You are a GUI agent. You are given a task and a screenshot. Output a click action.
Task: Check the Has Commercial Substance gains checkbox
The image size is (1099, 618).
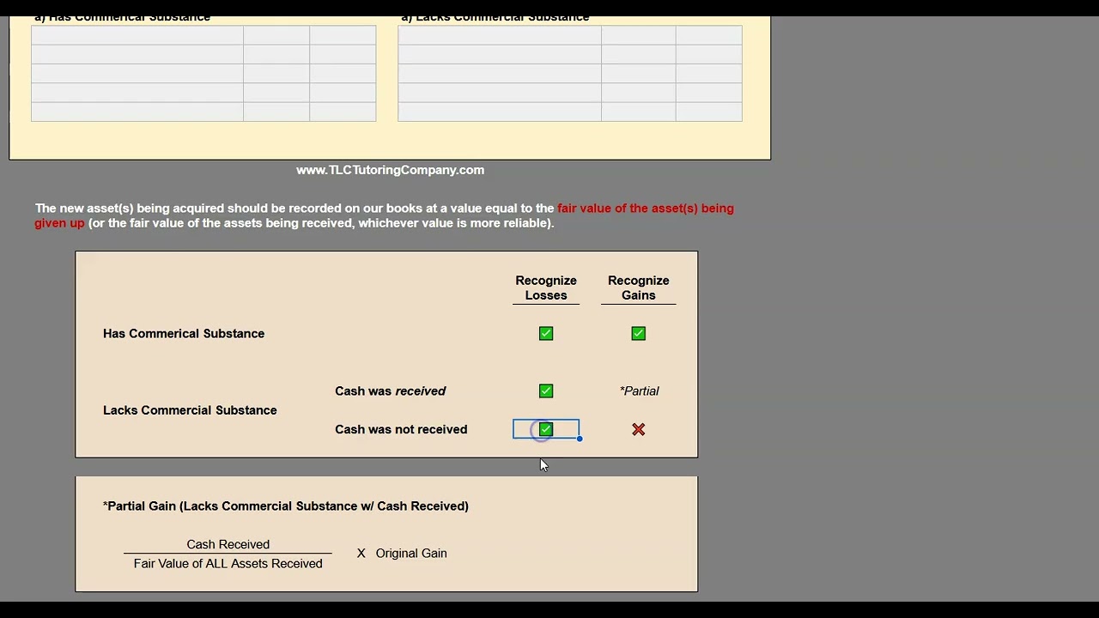click(x=638, y=333)
